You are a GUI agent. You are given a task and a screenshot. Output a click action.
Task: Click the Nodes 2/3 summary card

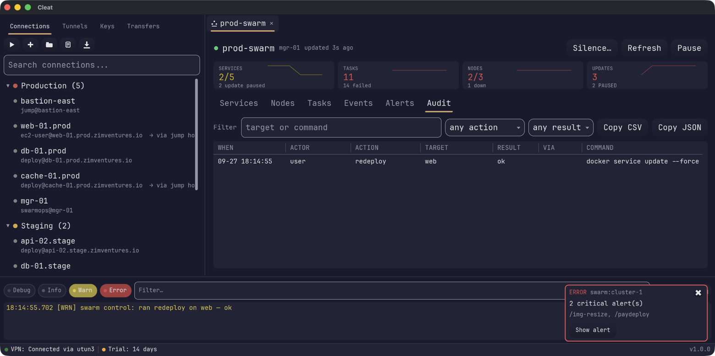click(522, 75)
